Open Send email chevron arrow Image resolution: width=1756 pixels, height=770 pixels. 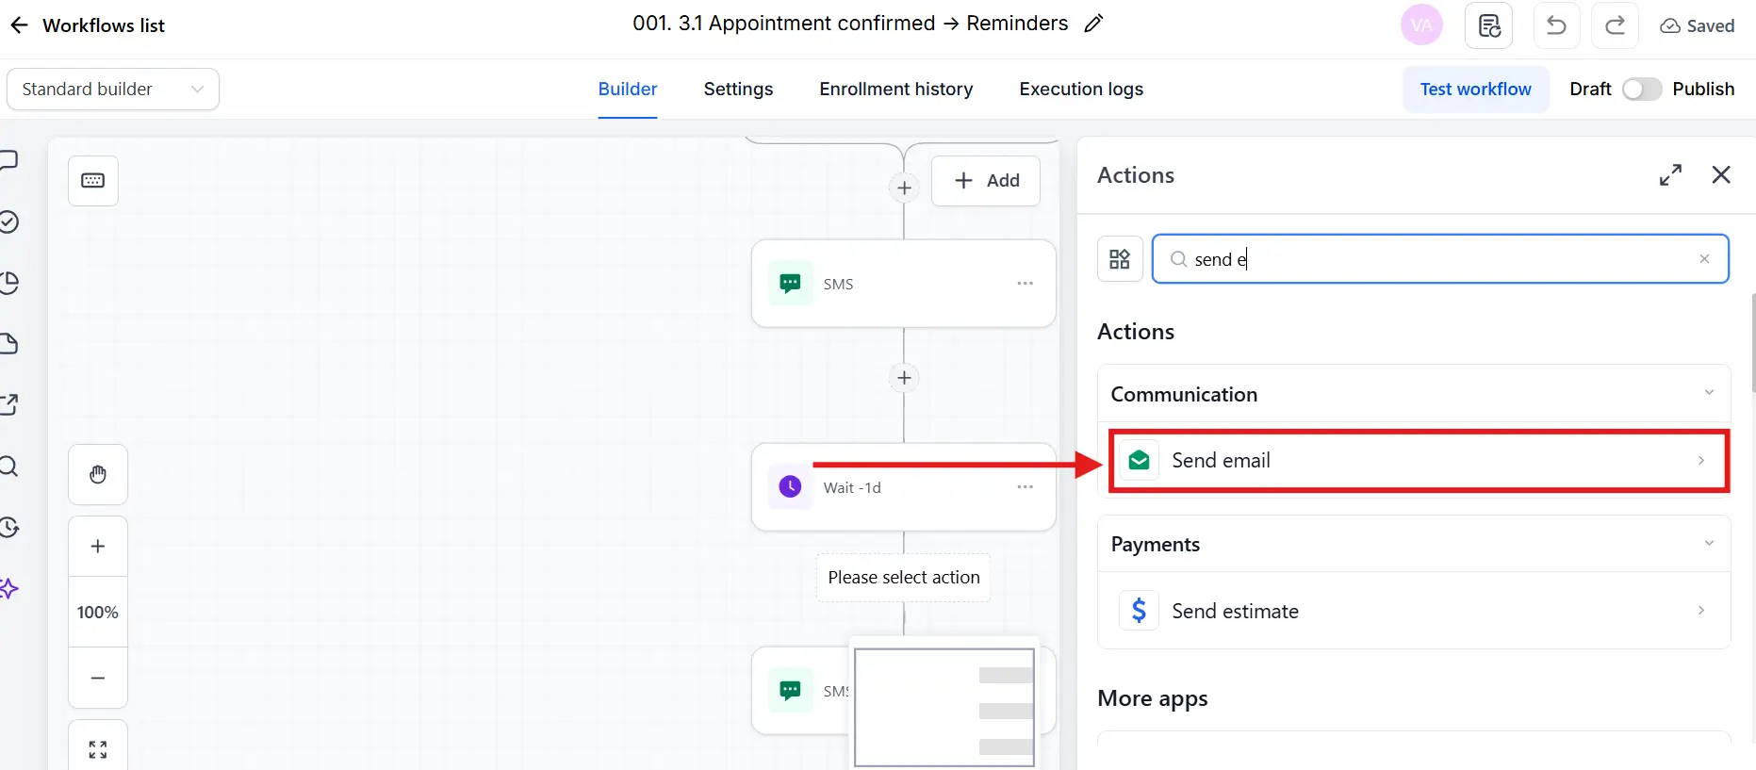1701,461
